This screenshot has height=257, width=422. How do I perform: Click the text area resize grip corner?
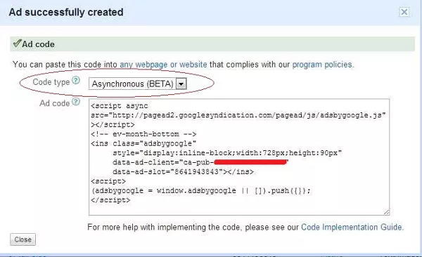[x=386, y=212]
